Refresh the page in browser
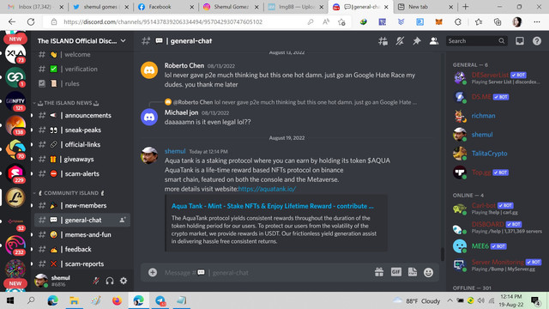 [x=31, y=21]
